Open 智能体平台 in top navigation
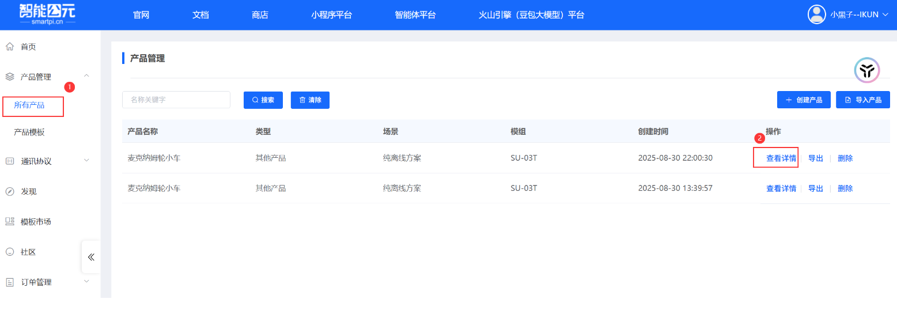 pyautogui.click(x=415, y=15)
